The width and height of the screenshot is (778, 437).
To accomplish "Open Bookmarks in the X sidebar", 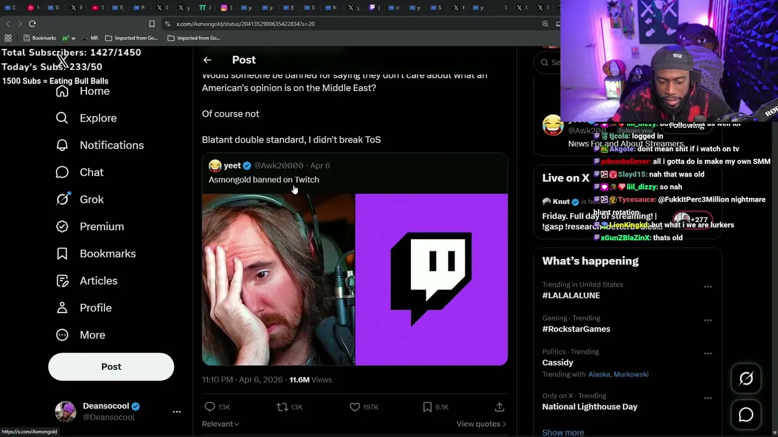I will (95, 254).
